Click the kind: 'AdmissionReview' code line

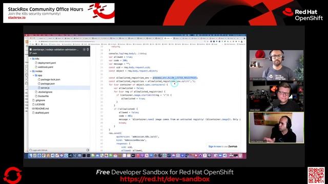(x=131, y=140)
